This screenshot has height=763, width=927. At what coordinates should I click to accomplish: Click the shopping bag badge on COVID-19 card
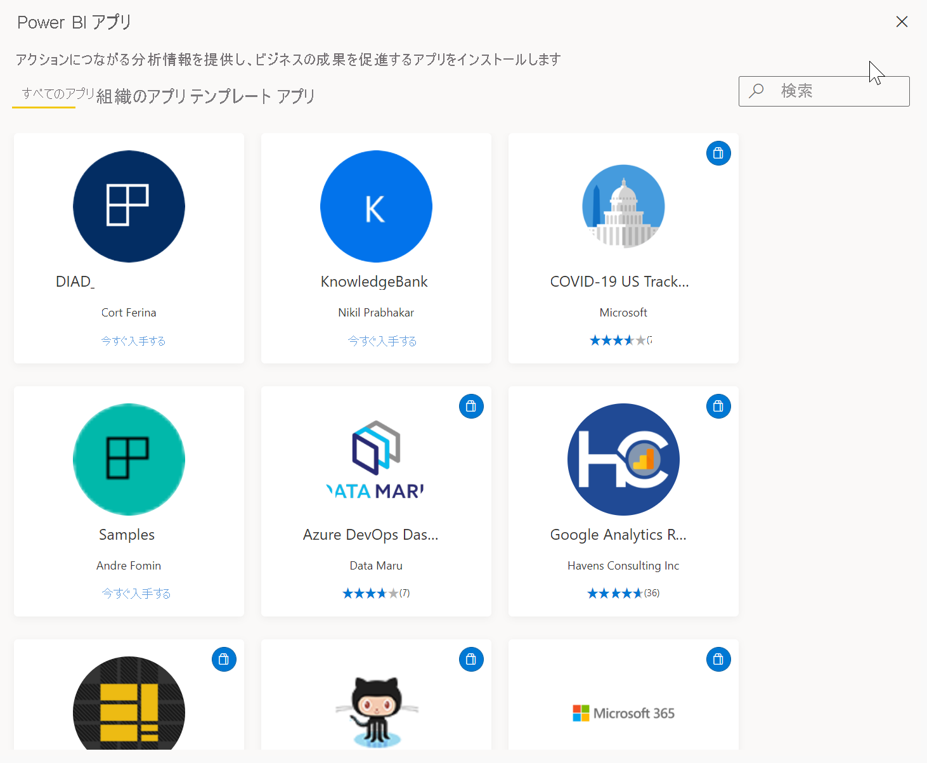coord(718,153)
